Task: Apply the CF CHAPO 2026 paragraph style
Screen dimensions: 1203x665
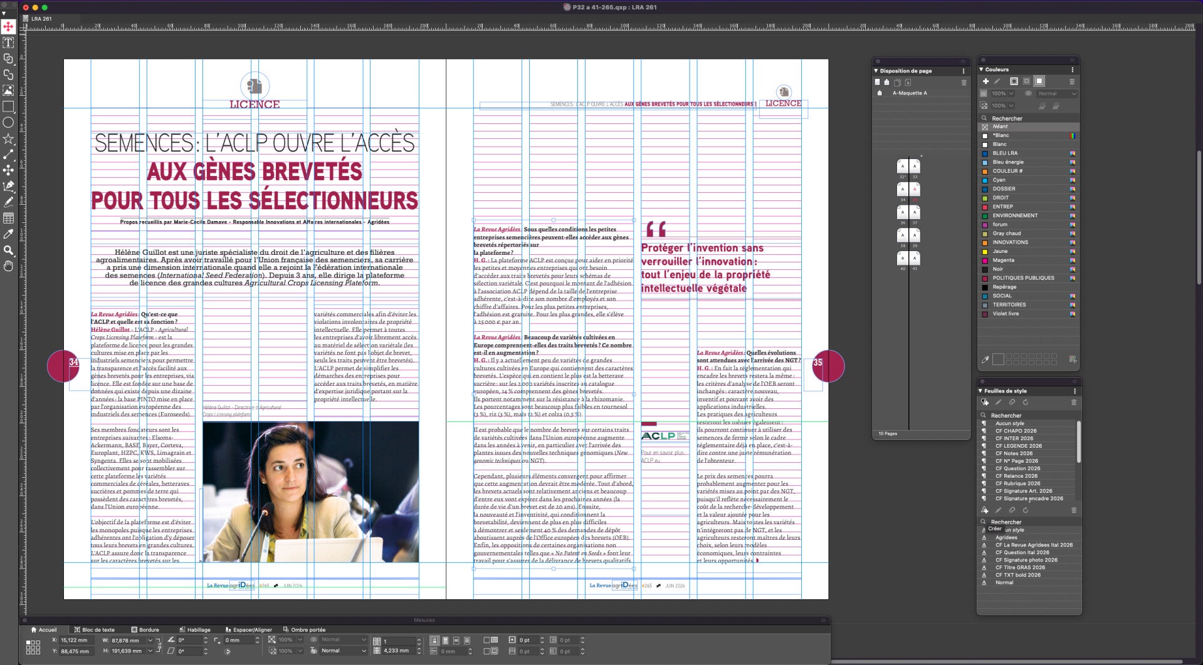Action: click(1016, 431)
